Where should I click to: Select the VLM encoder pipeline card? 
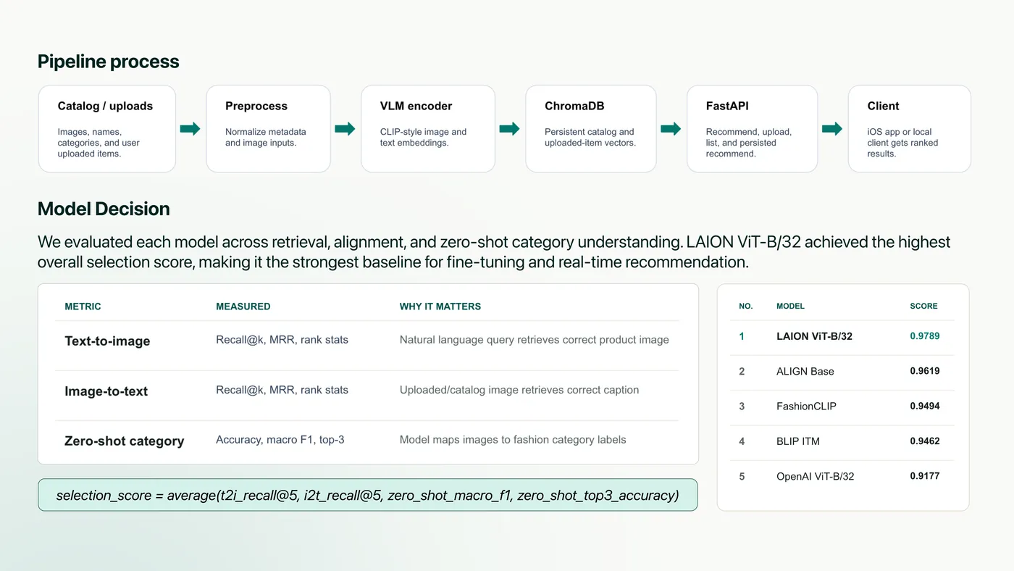[428, 129]
